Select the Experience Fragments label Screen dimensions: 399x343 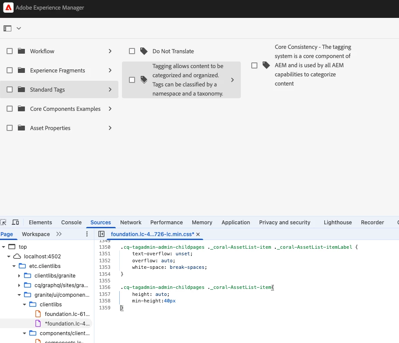point(58,70)
